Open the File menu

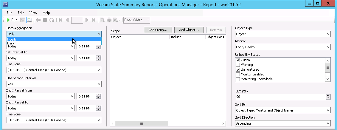tap(10, 13)
